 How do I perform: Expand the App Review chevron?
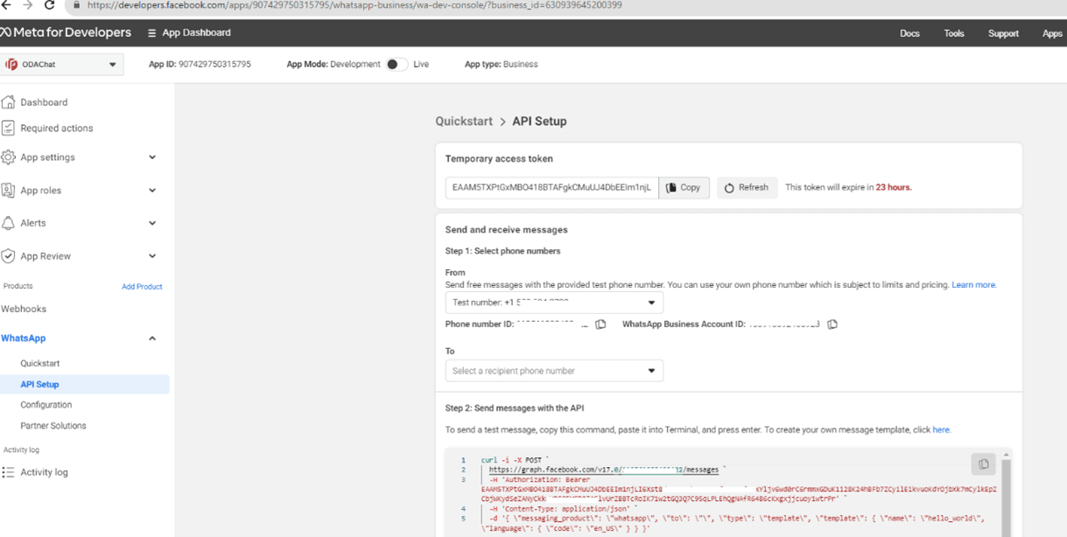point(152,256)
